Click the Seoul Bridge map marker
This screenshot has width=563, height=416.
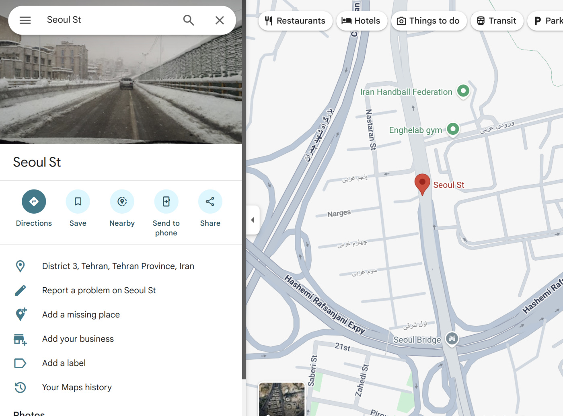452,338
